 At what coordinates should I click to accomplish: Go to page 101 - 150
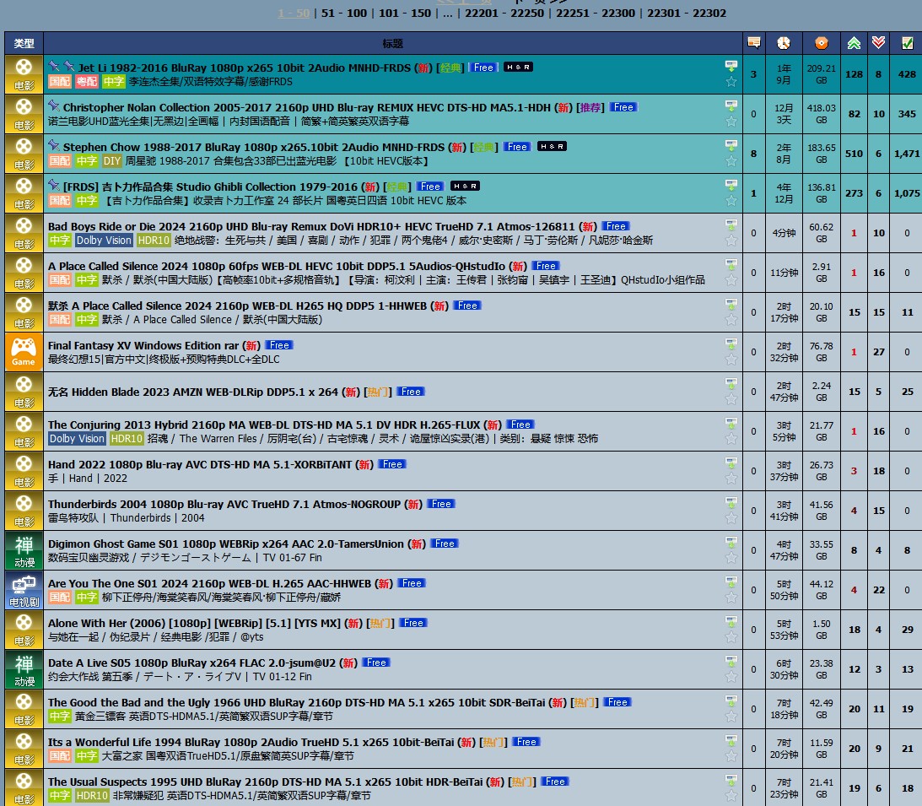click(405, 13)
